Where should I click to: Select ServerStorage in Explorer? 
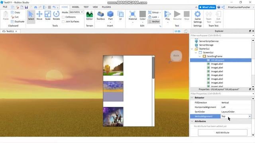[204, 45]
